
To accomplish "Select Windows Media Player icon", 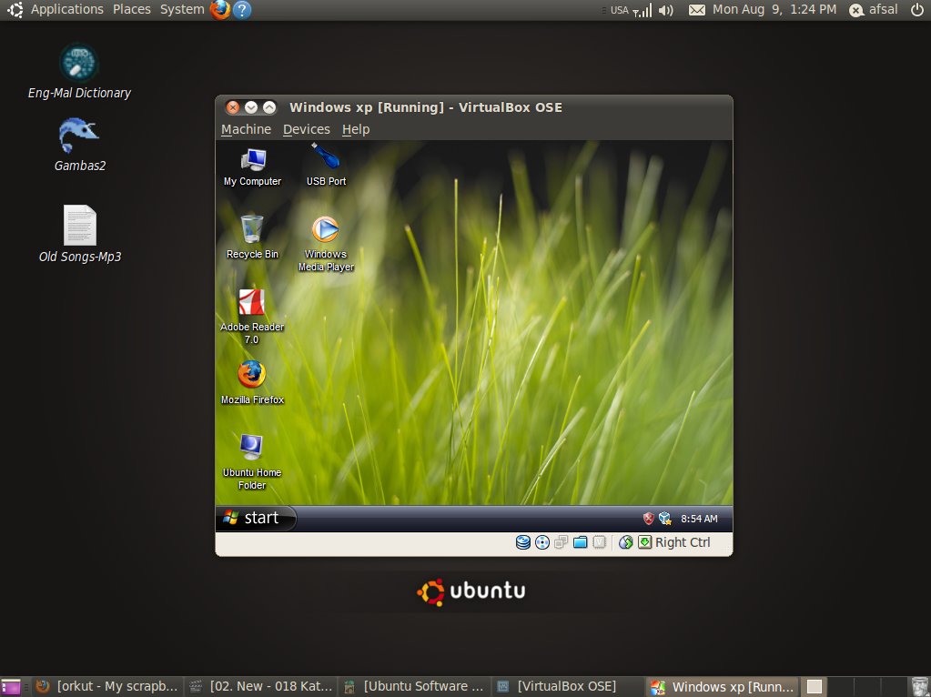I will pyautogui.click(x=326, y=245).
